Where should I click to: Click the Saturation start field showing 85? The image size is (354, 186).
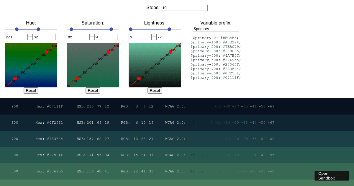(x=78, y=37)
